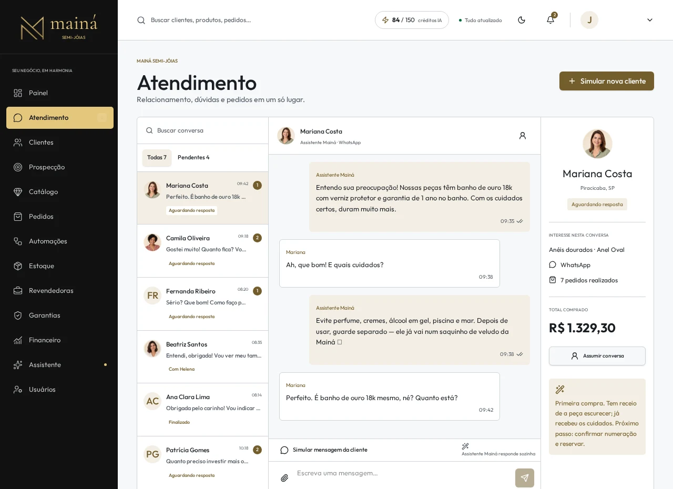Image resolution: width=673 pixels, height=489 pixels.
Task: Go to Prospecção section
Action: tap(60, 167)
